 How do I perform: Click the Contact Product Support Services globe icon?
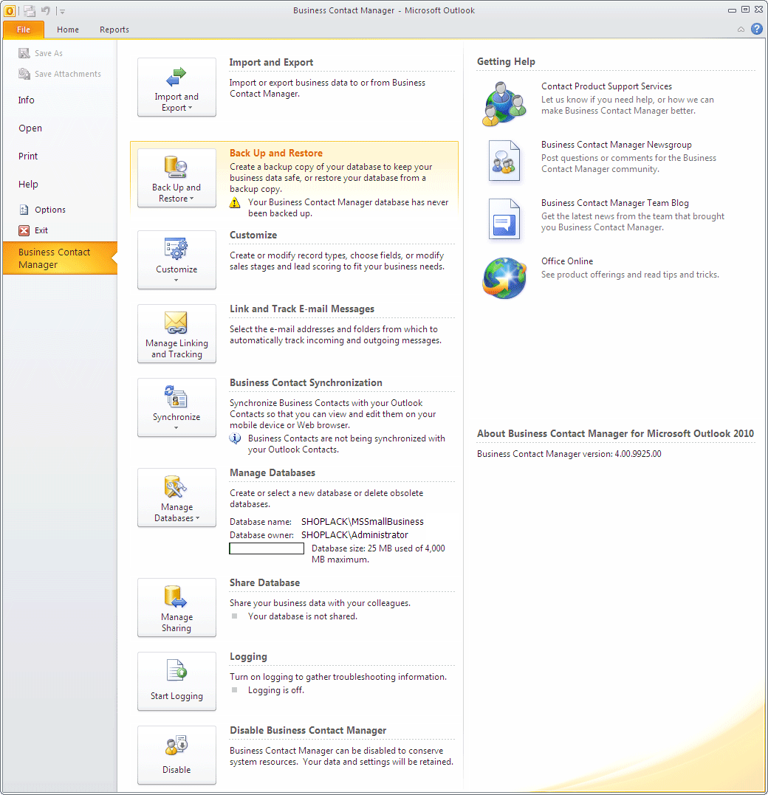504,103
